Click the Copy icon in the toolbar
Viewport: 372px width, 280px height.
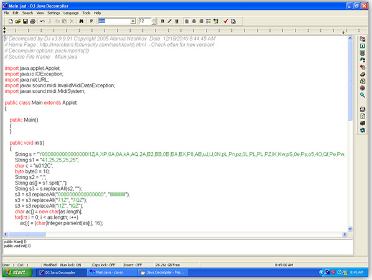point(57,21)
